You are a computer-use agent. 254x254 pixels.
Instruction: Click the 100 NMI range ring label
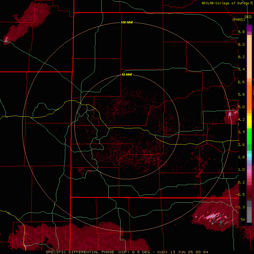127,22
